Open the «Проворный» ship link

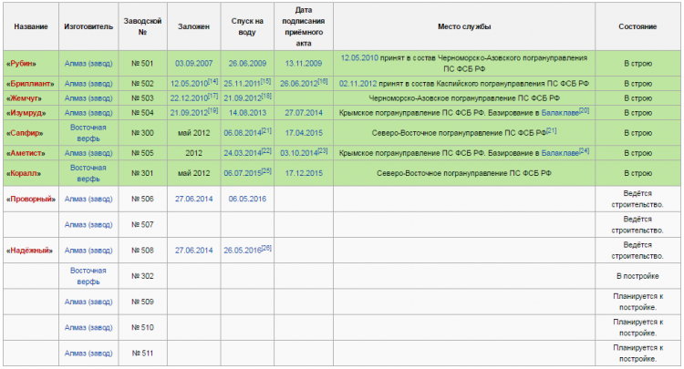(x=31, y=199)
